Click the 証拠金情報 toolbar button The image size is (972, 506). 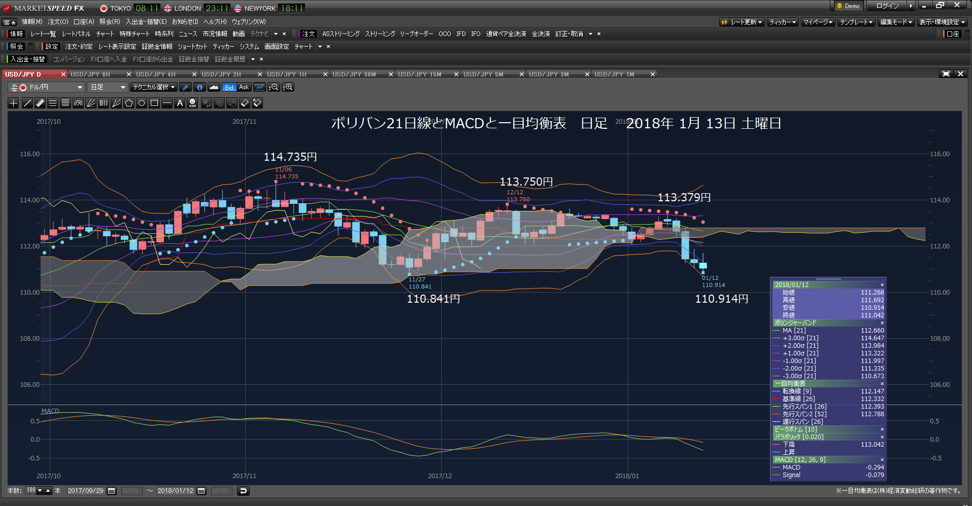[157, 47]
